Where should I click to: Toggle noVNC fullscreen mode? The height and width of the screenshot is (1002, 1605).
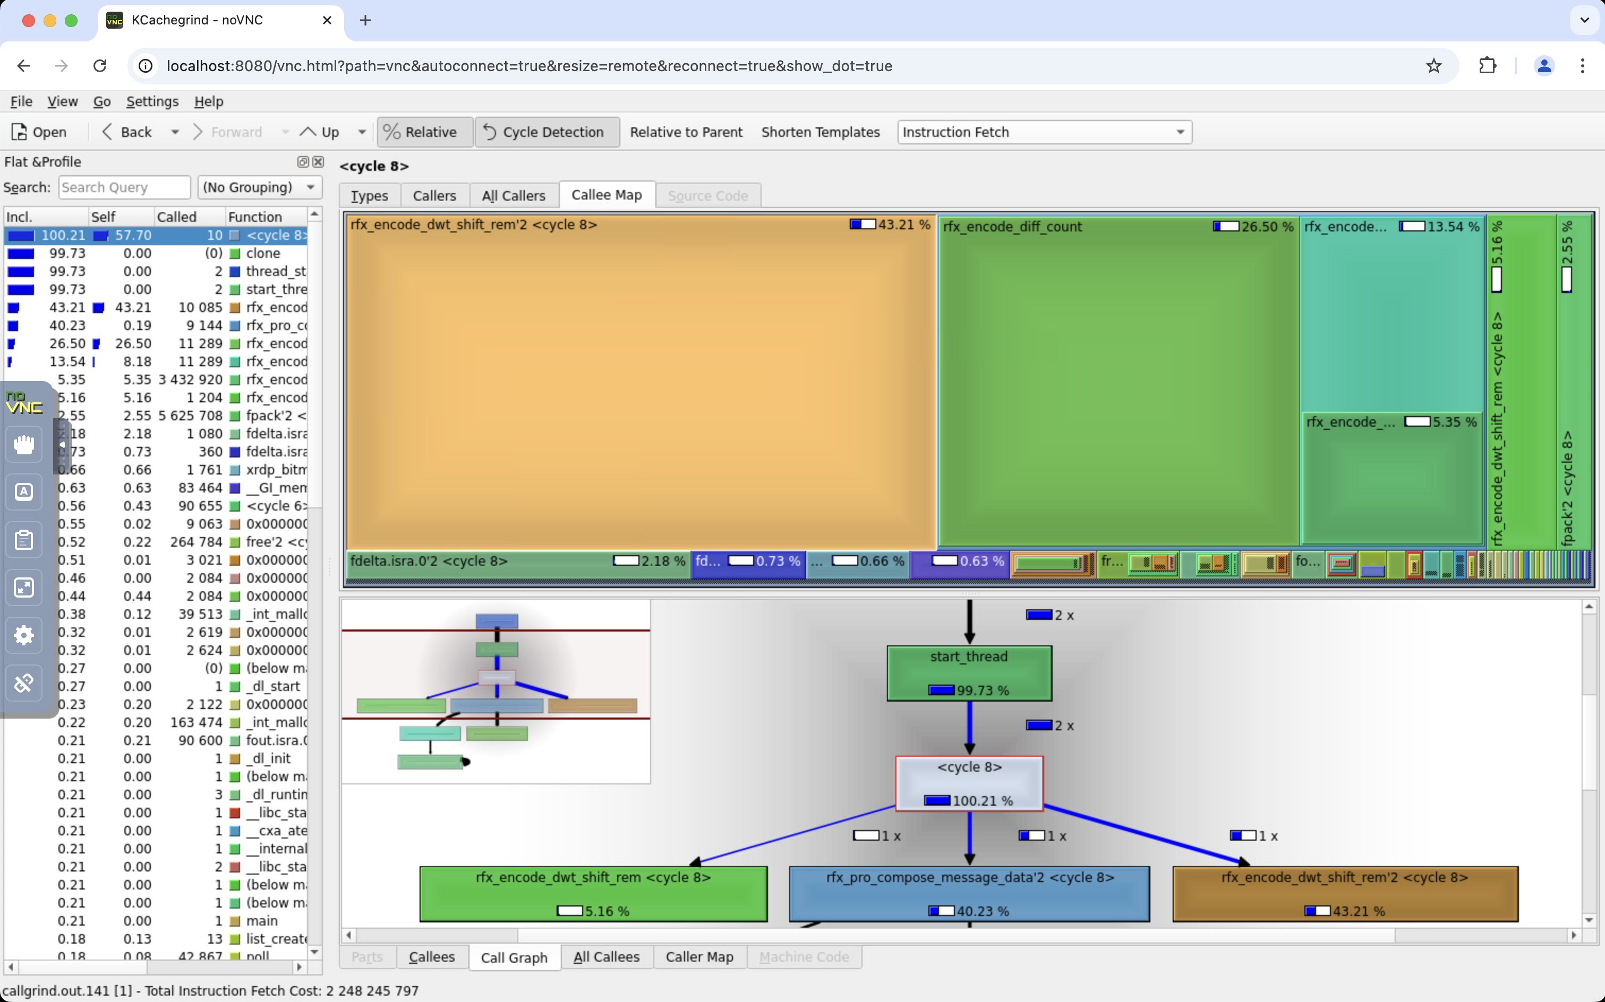[24, 587]
